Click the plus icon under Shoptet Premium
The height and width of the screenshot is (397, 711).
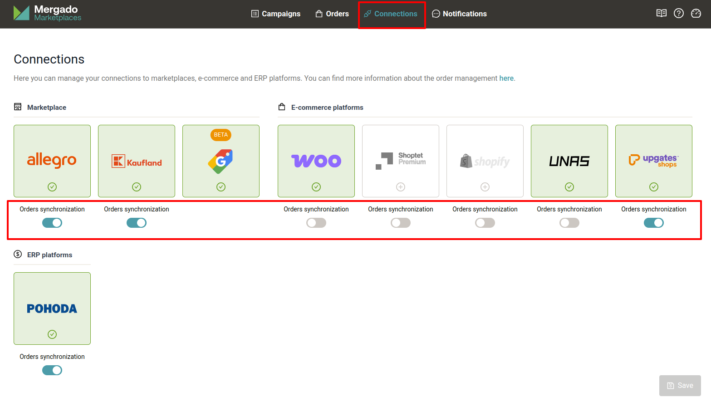[401, 187]
